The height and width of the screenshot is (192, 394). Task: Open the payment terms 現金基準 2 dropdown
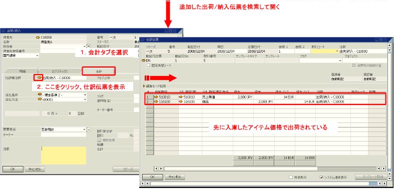pos(85,95)
